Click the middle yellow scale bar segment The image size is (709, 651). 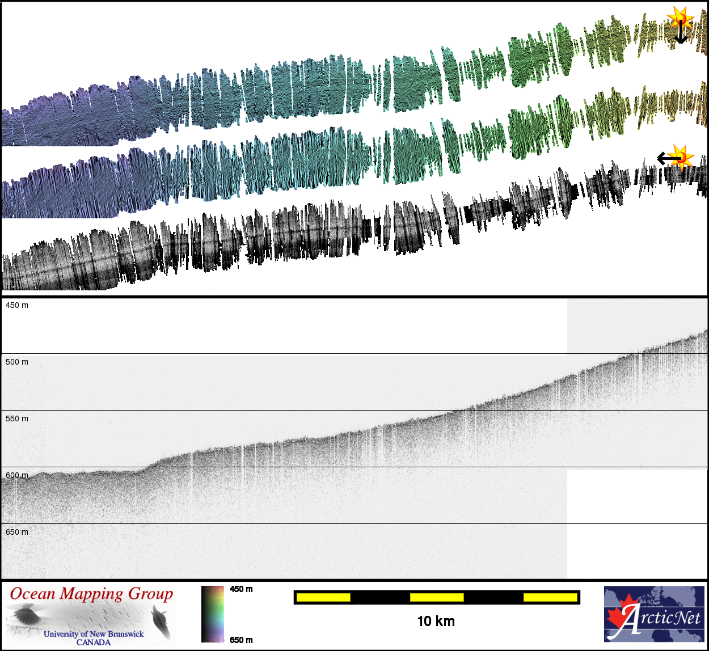(436, 597)
